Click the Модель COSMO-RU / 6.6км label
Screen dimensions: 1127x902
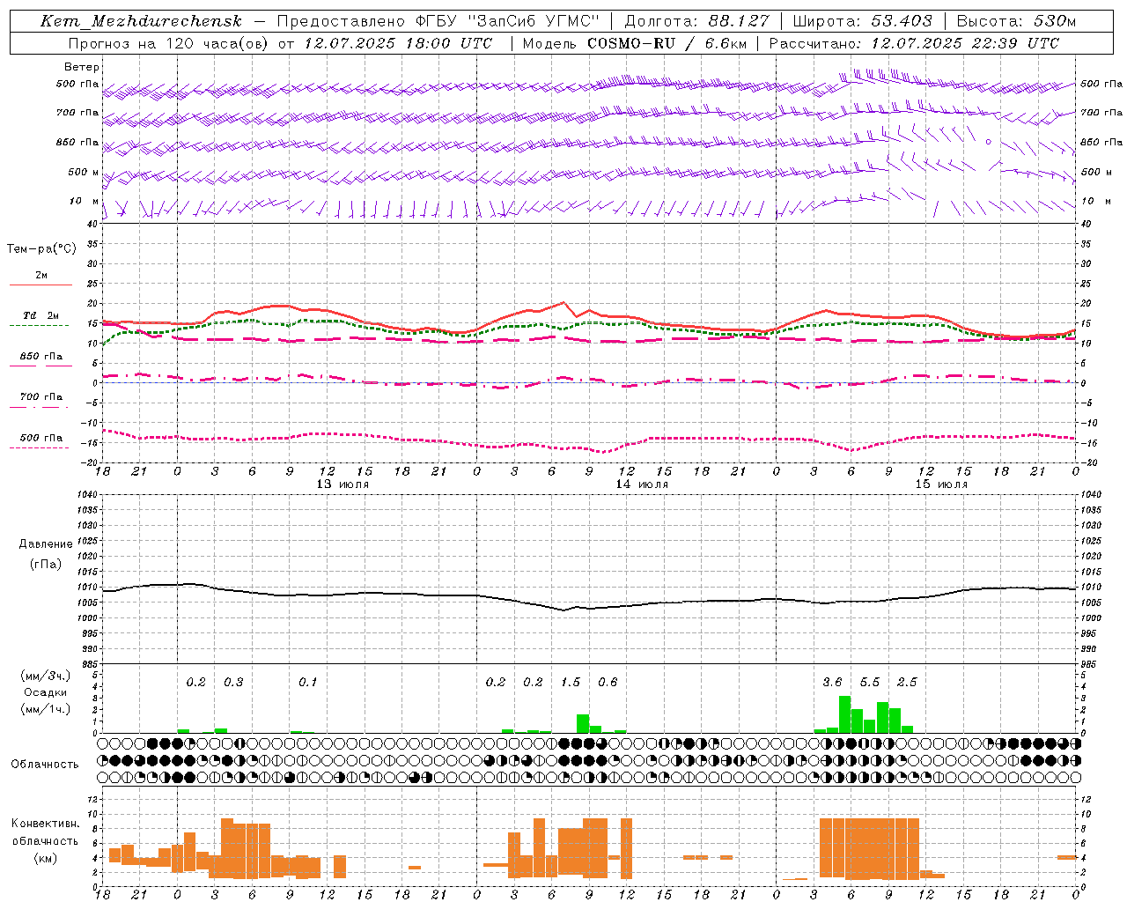635,43
